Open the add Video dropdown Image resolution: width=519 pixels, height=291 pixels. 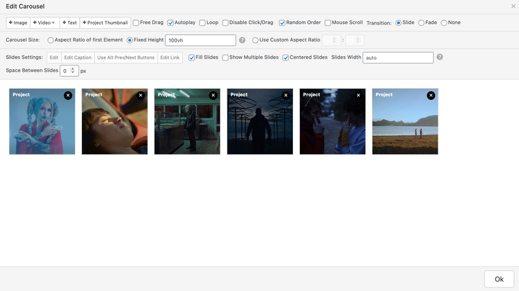(x=44, y=23)
